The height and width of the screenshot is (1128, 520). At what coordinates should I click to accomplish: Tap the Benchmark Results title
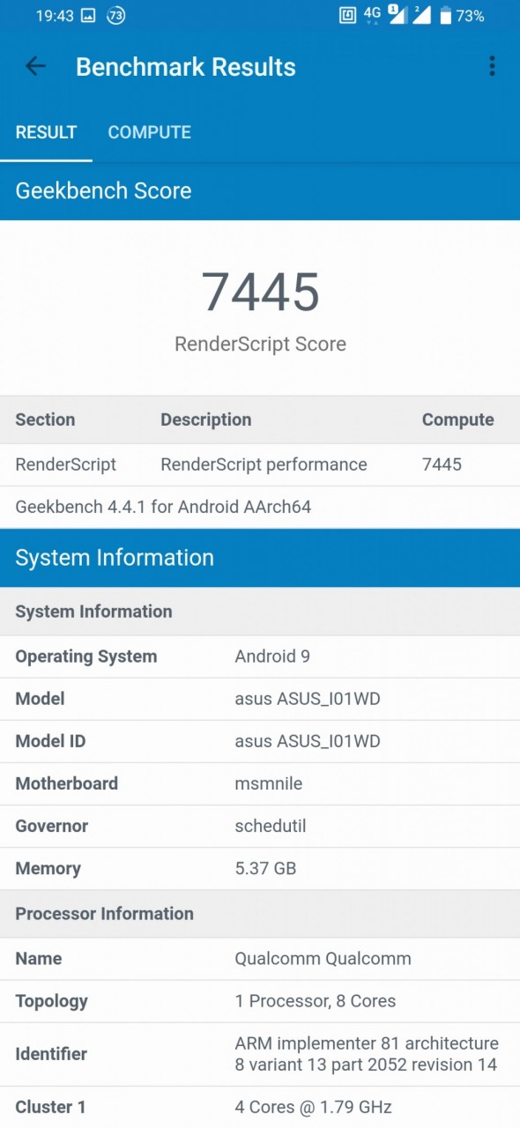click(186, 67)
